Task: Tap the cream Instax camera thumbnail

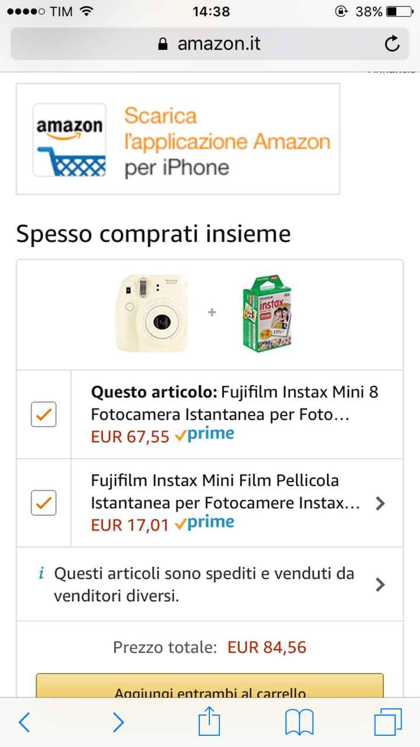Action: (153, 313)
